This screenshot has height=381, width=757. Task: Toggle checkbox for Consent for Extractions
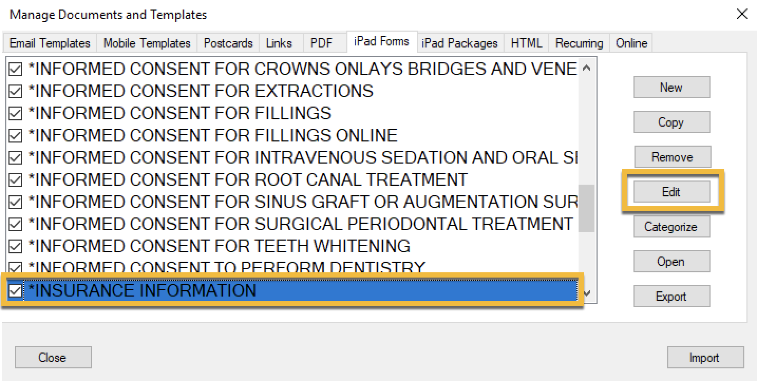point(16,91)
